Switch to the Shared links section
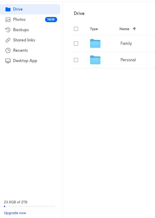This screenshot has height=218, width=155. coord(24,40)
